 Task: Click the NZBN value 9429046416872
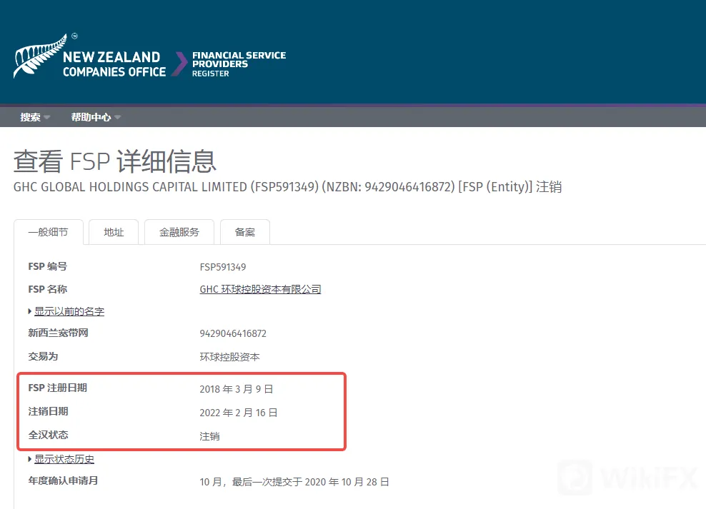click(x=233, y=333)
